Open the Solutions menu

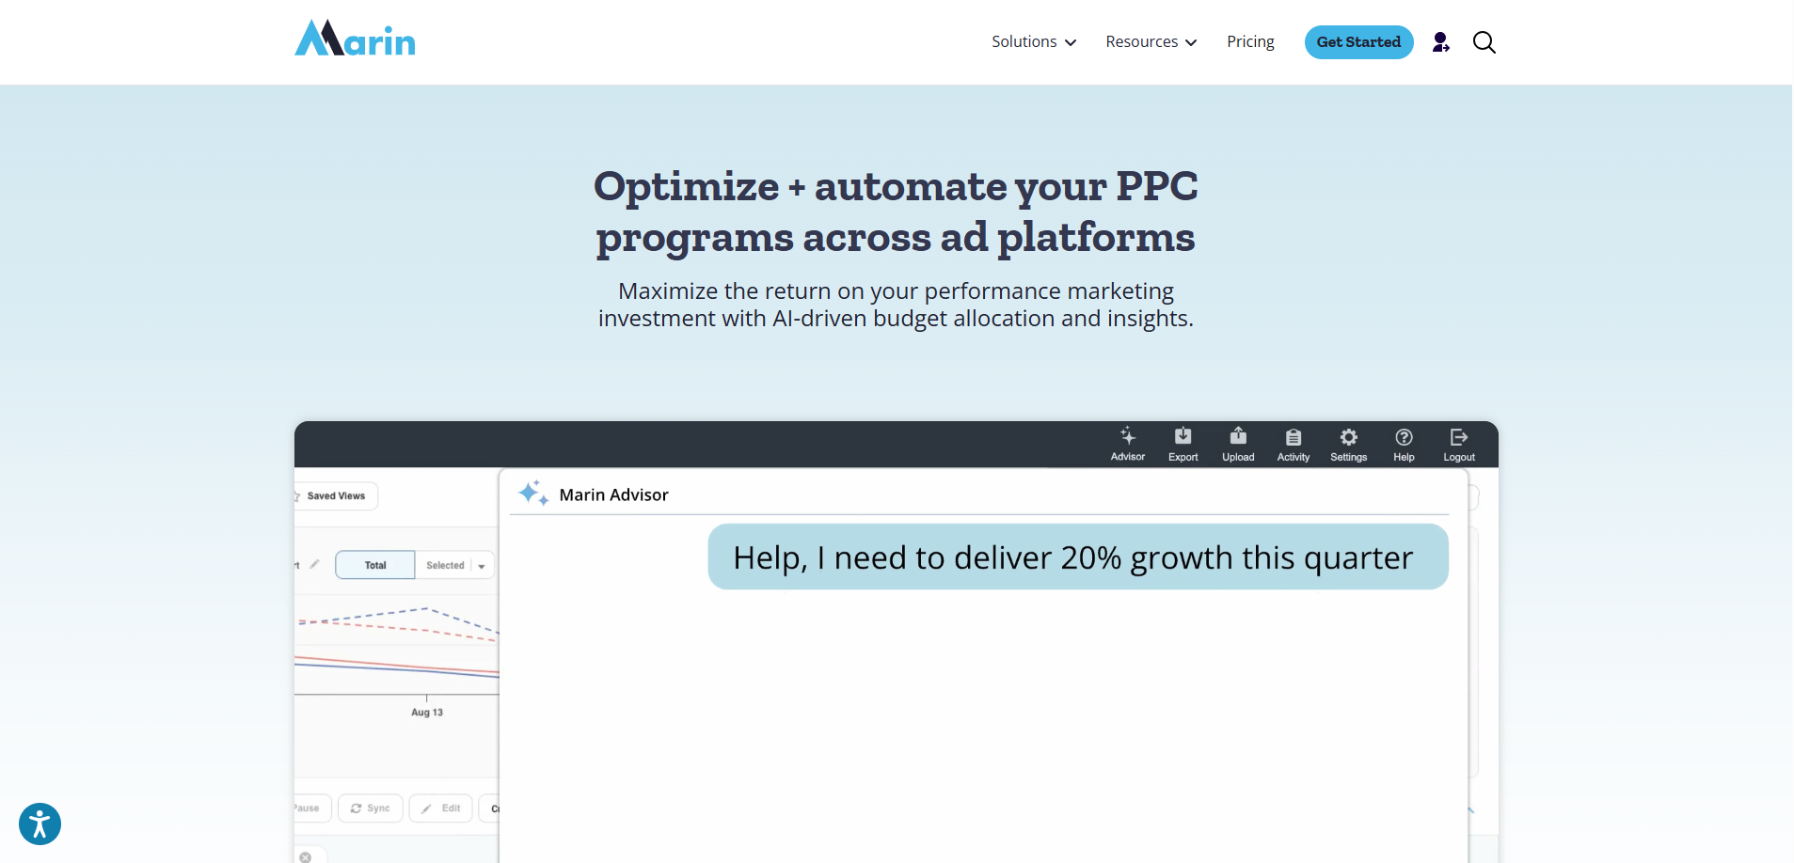click(1033, 41)
